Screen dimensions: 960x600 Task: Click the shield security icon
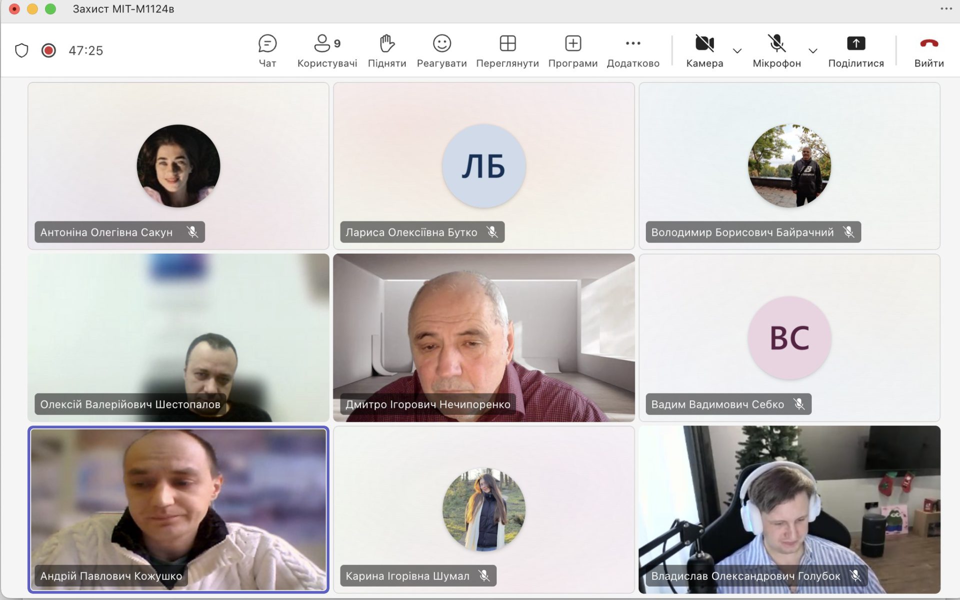pyautogui.click(x=21, y=50)
